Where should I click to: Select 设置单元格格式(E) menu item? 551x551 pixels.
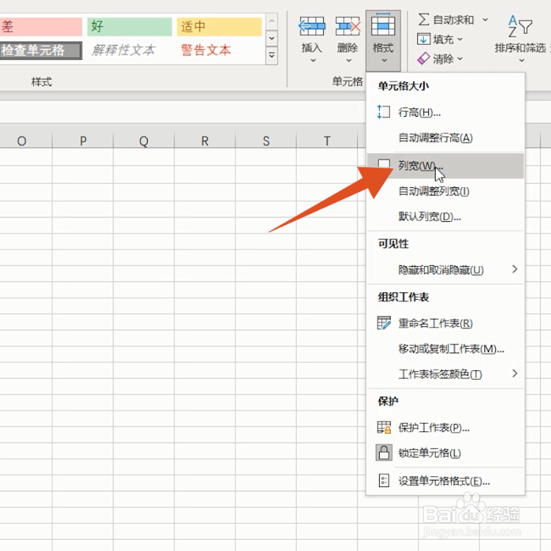pyautogui.click(x=445, y=480)
